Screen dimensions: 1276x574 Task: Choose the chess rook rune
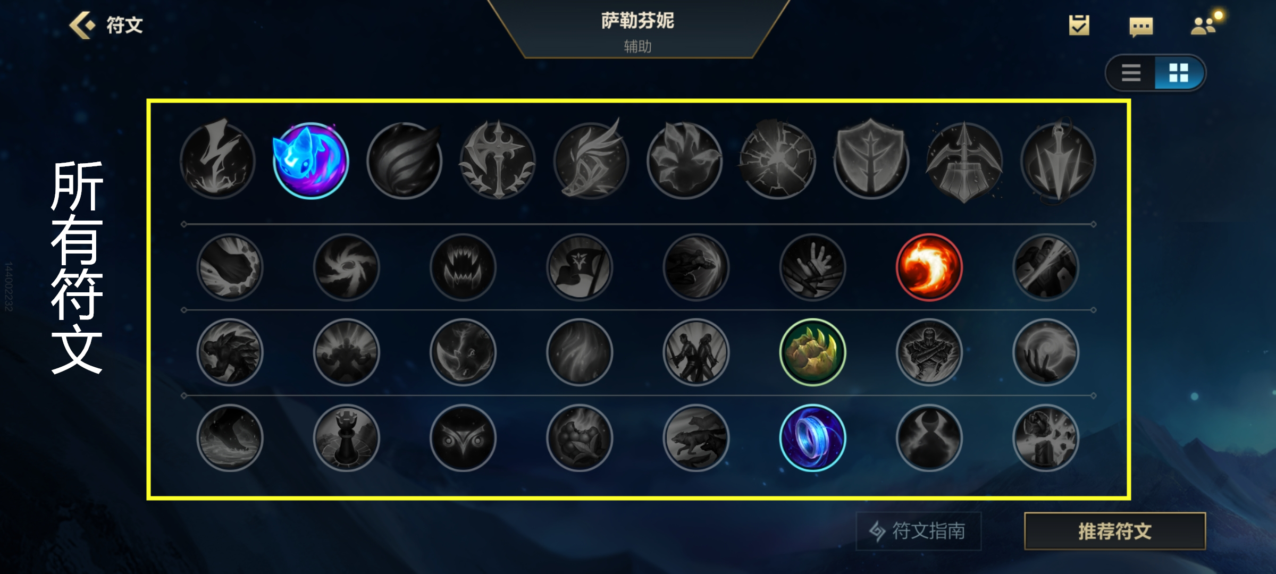[x=346, y=438]
